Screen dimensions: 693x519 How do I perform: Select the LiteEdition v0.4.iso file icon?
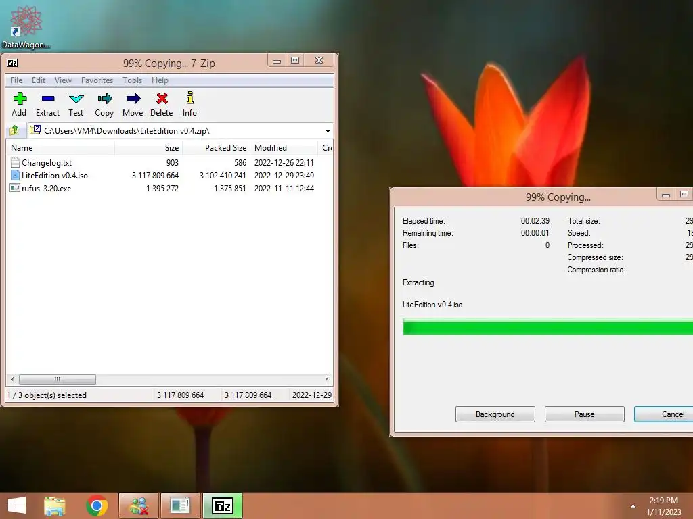point(15,175)
